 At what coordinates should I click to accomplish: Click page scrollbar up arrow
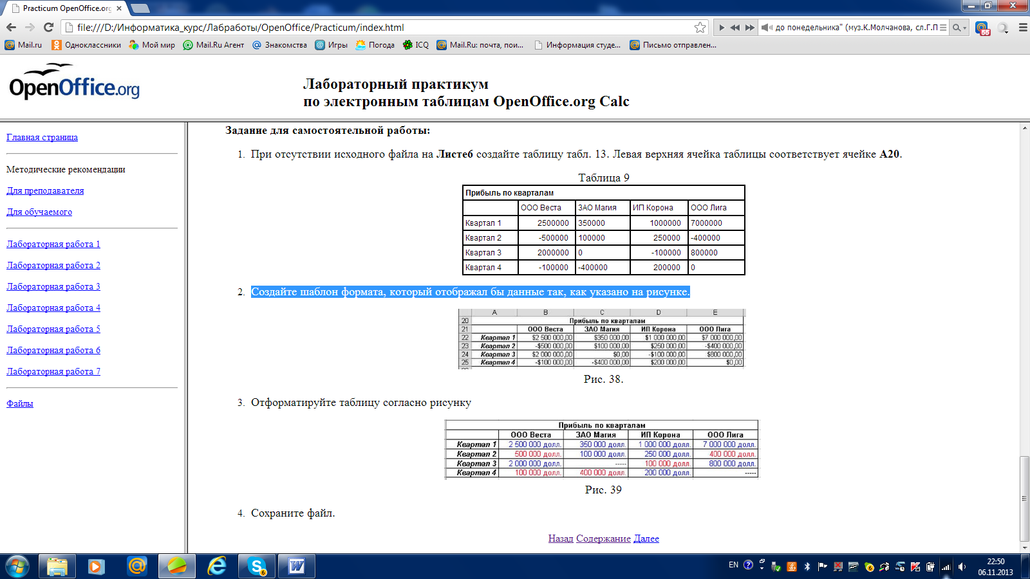pos(1024,127)
